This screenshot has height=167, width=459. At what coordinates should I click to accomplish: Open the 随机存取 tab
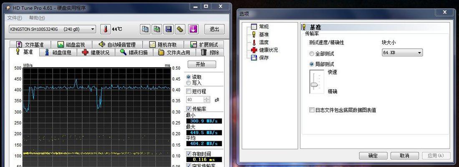coord(163,45)
